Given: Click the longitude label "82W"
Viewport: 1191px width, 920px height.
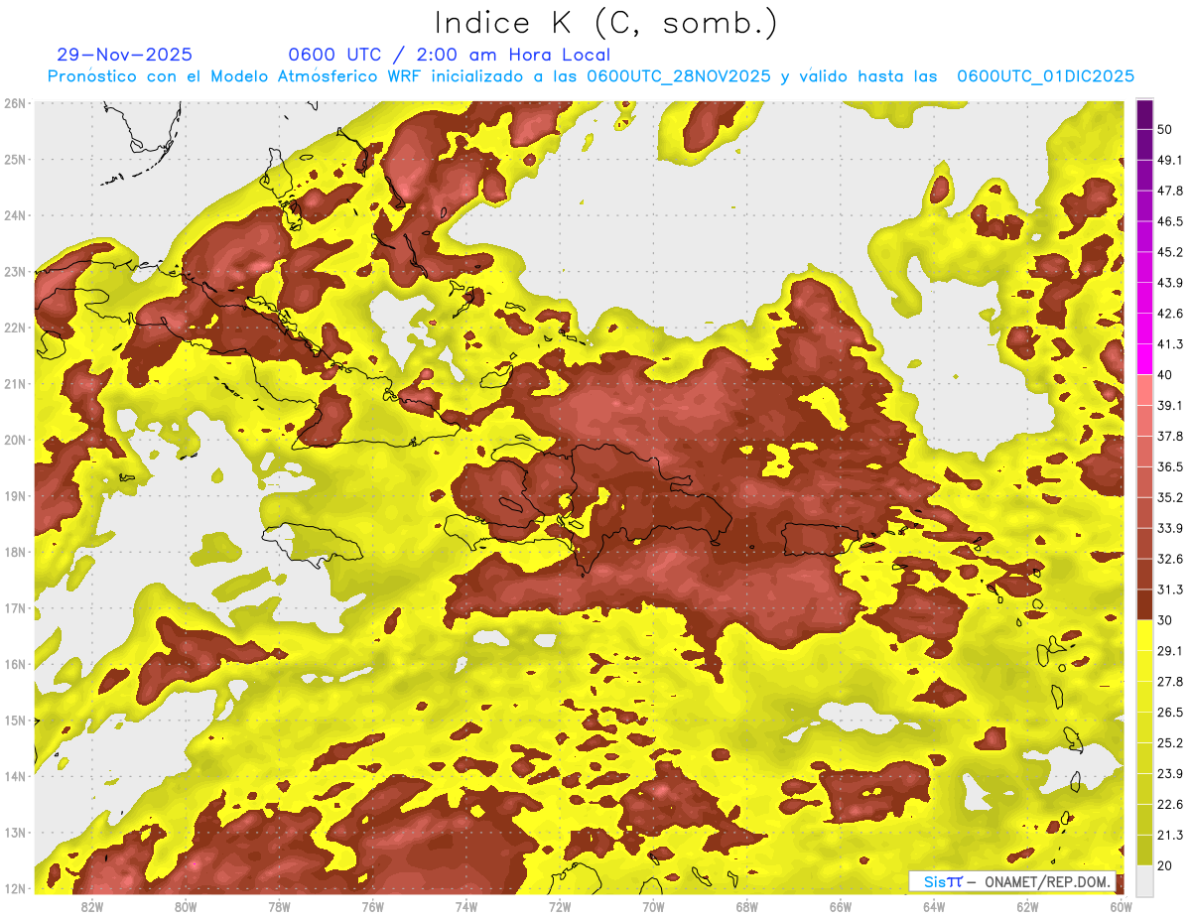Looking at the screenshot, I should pyautogui.click(x=91, y=906).
